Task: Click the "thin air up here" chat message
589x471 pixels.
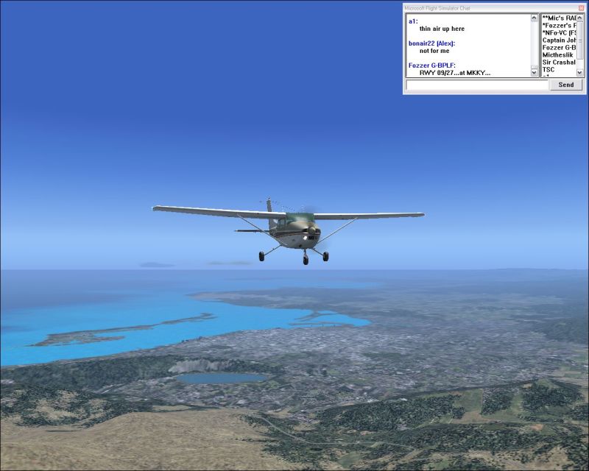Action: click(x=442, y=29)
